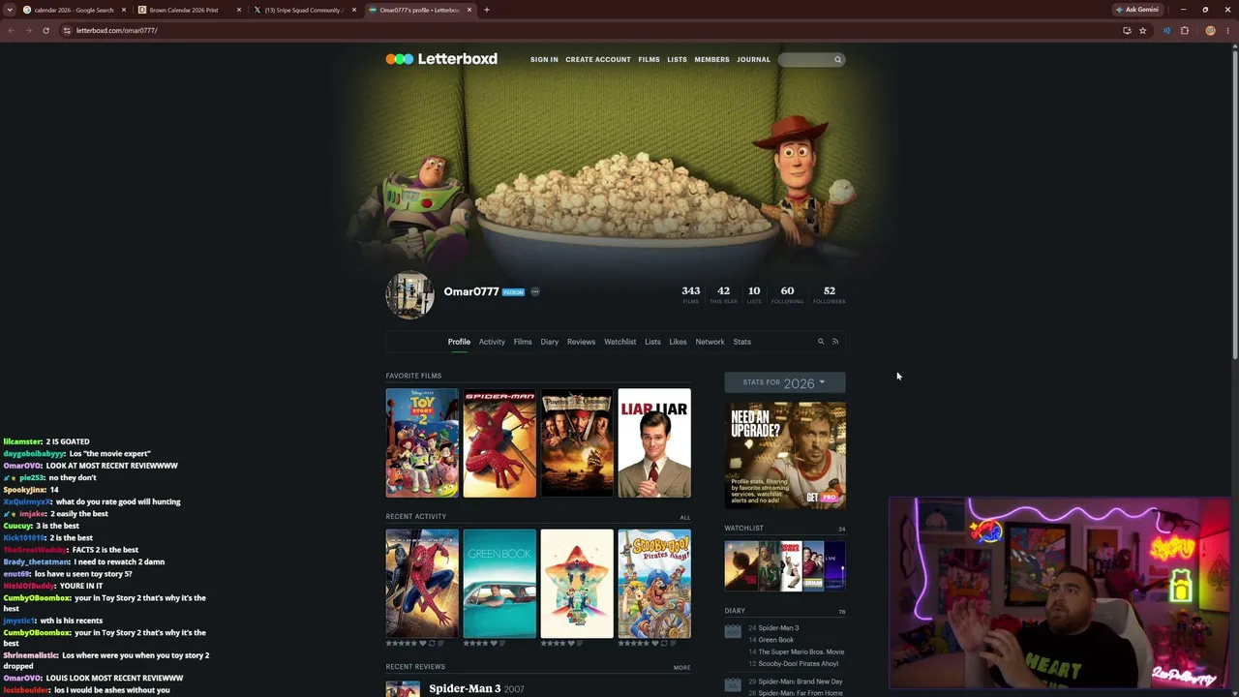Reload the page with the browser refresh button

tap(45, 30)
